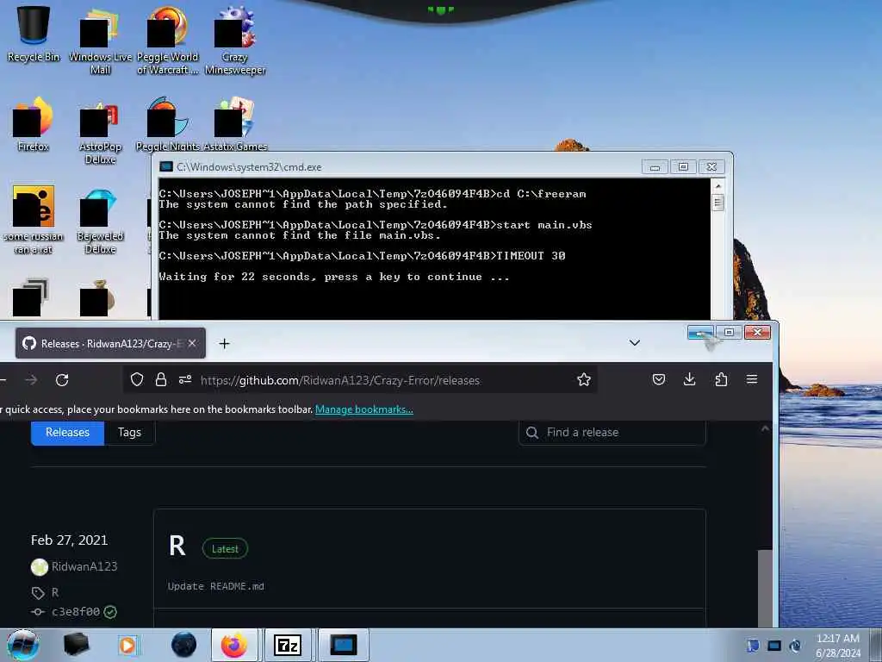882x662 pixels.
Task: Open the black box taskbar icon
Action: pyautogui.click(x=76, y=645)
